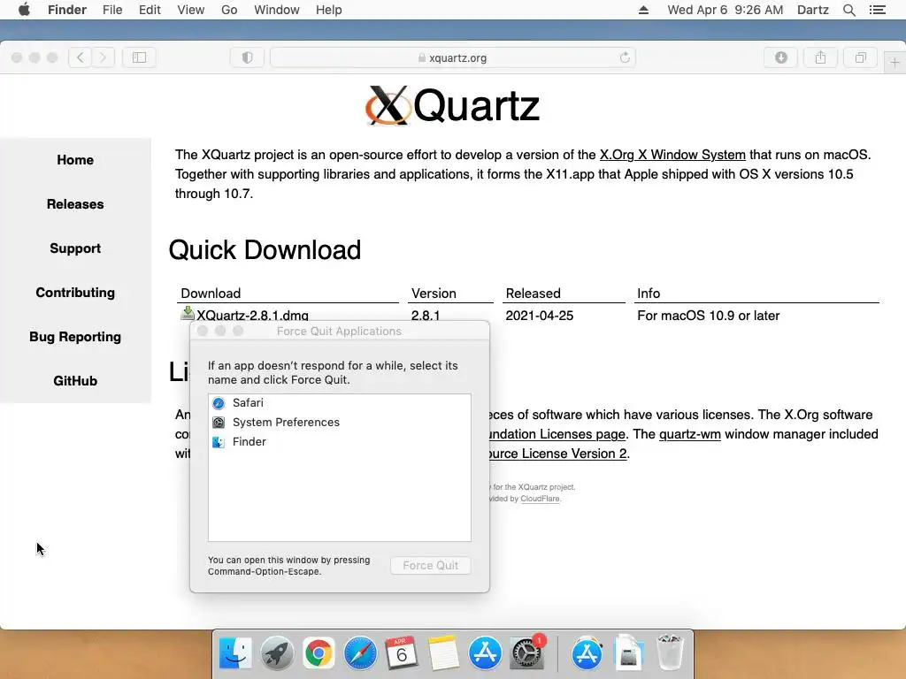Click the 2.8.1 version cell
The height and width of the screenshot is (679, 906).
426,316
